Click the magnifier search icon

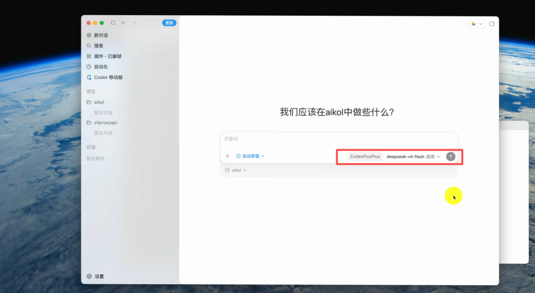(89, 46)
